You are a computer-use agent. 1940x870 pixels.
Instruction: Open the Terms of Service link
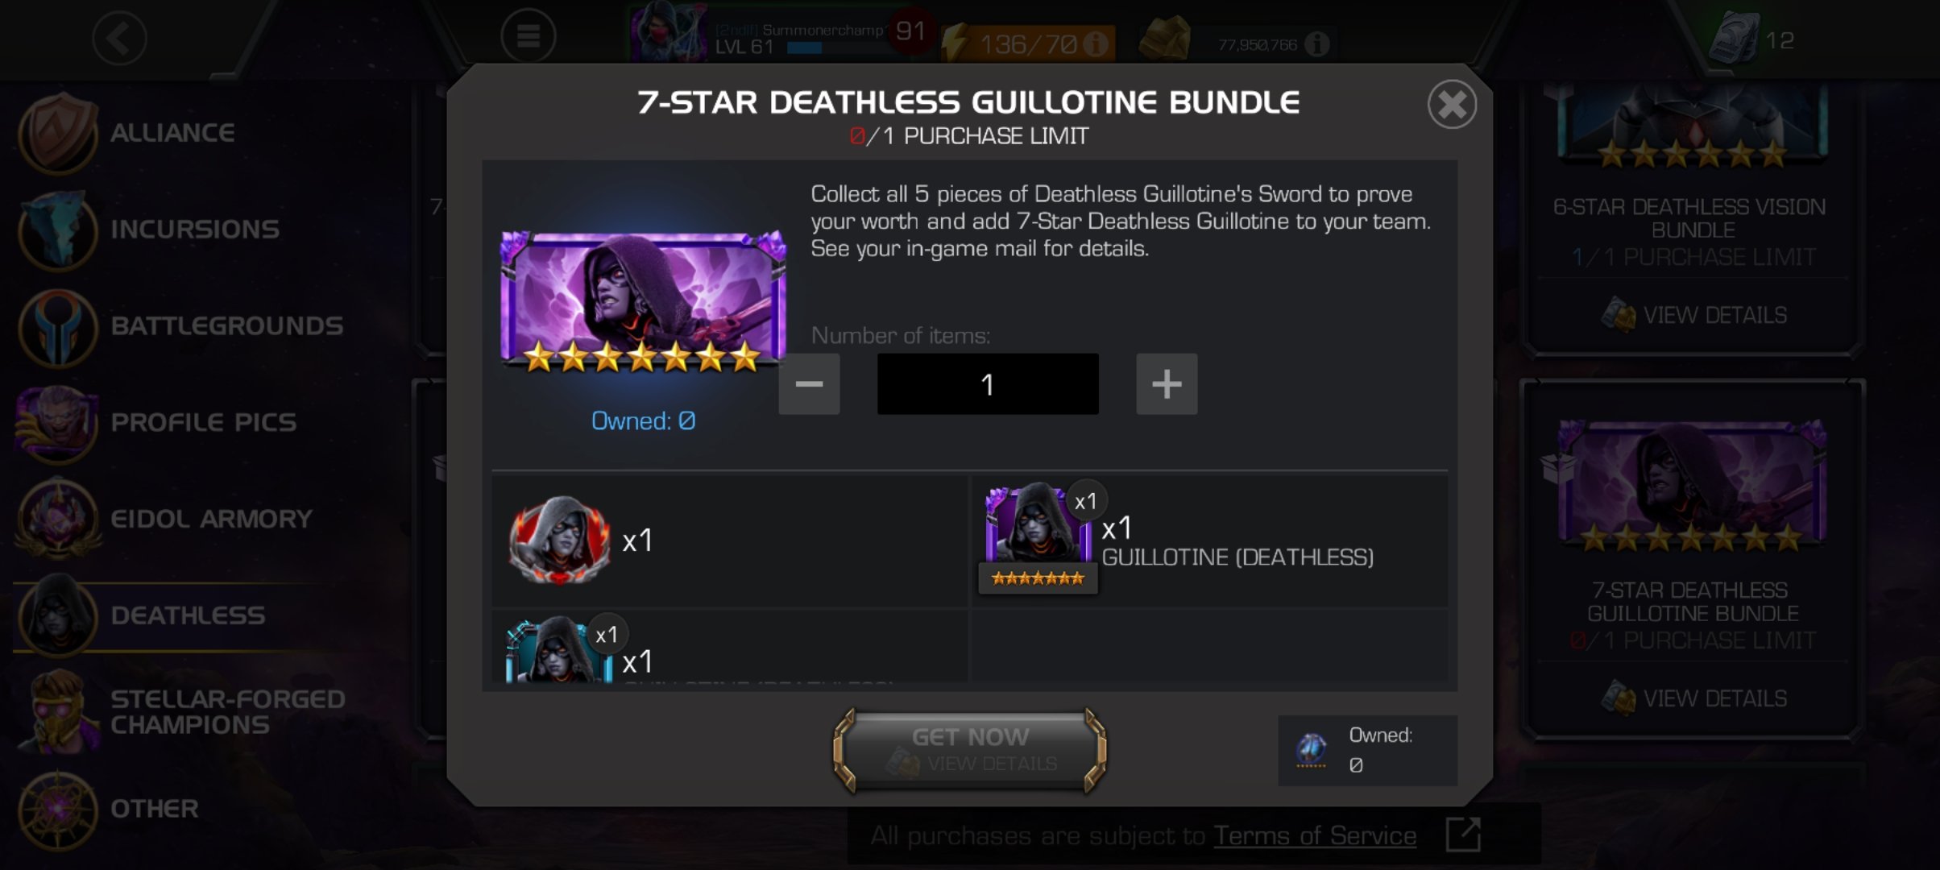[1315, 835]
